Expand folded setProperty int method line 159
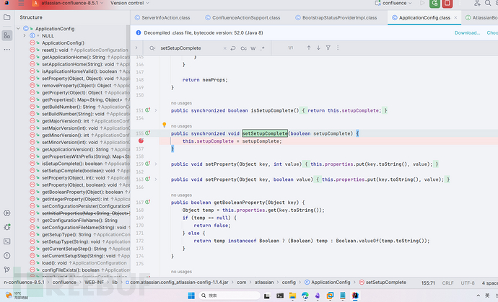498x302 pixels. point(156,164)
